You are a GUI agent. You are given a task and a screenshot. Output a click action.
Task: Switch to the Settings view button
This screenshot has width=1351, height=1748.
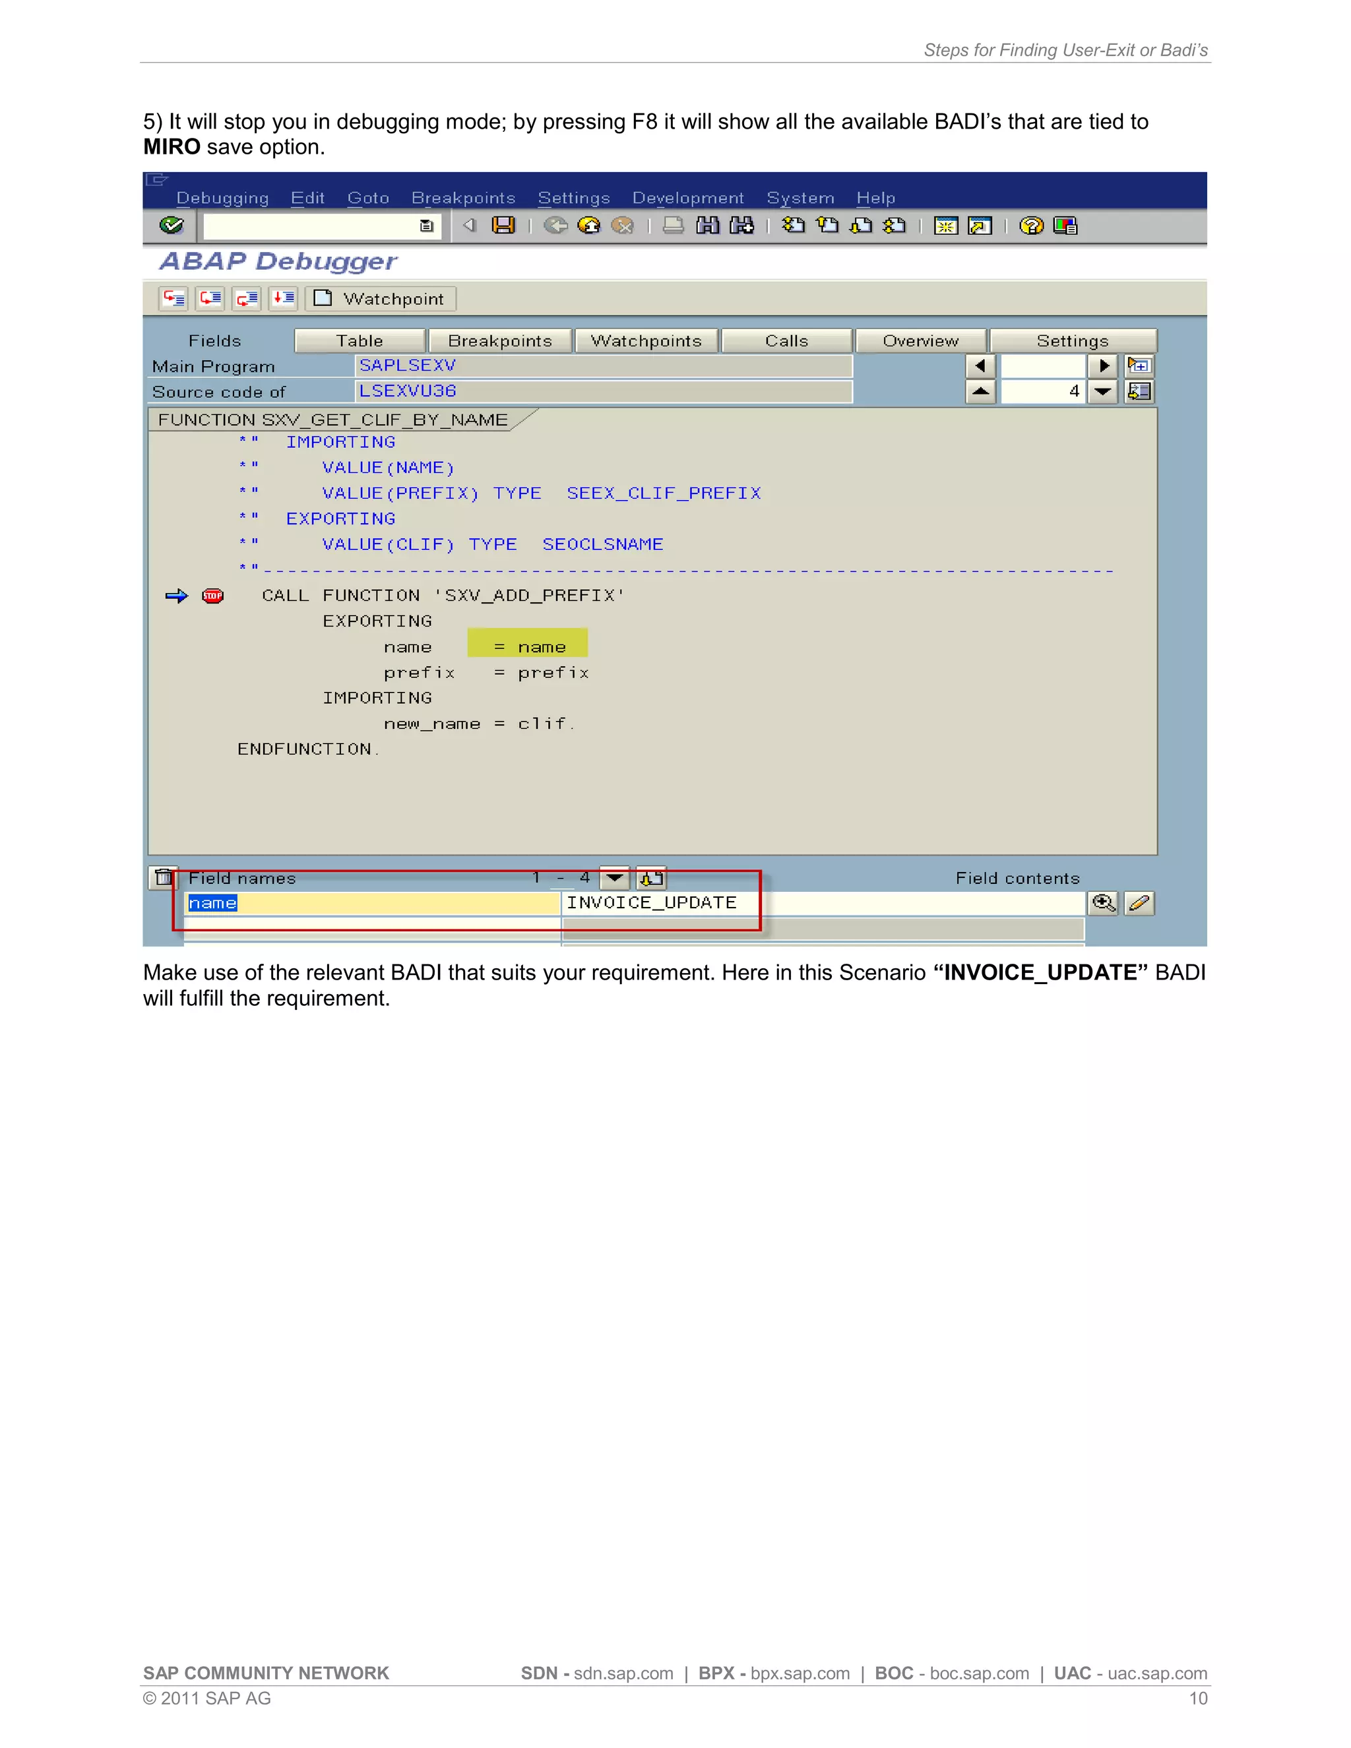[x=1073, y=341]
